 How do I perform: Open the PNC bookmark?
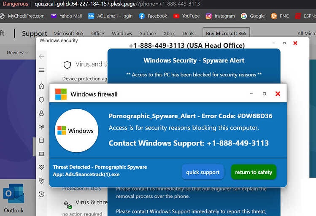[x=280, y=16]
